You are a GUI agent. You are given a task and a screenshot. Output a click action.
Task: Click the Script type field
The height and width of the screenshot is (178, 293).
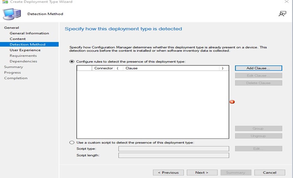(174, 149)
